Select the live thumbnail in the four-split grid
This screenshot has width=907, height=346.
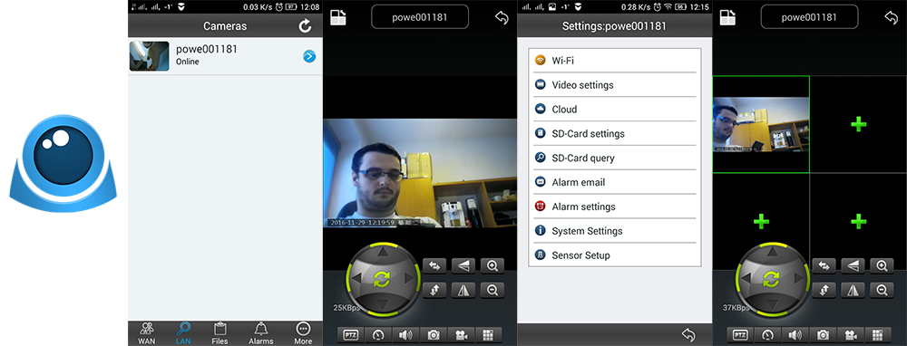point(761,124)
